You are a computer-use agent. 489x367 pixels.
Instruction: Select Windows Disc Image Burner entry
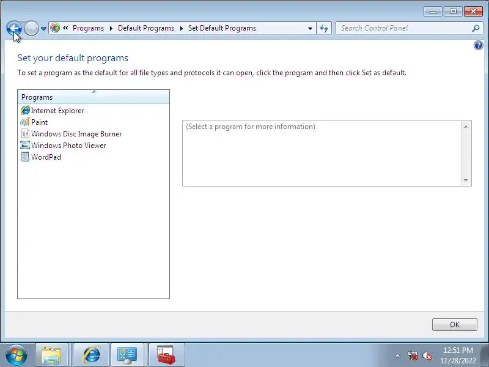(76, 134)
